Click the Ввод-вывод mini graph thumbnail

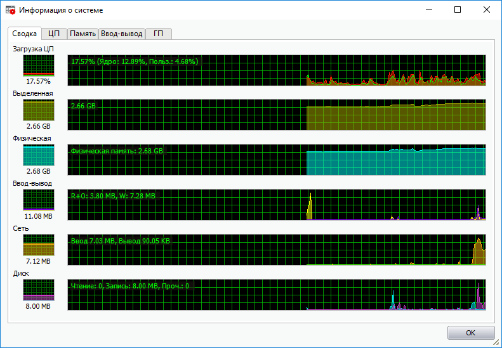tap(39, 200)
